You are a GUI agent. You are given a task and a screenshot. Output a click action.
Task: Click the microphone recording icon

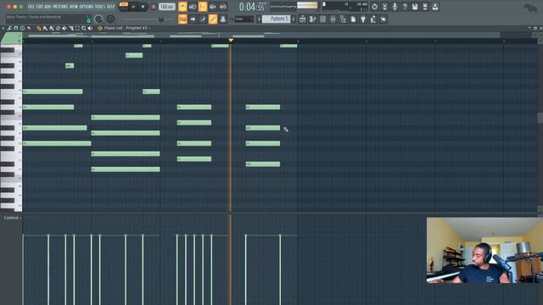click(x=395, y=7)
